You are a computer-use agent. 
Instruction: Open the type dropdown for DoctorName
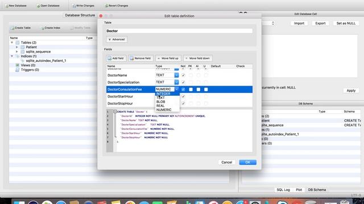176,75
